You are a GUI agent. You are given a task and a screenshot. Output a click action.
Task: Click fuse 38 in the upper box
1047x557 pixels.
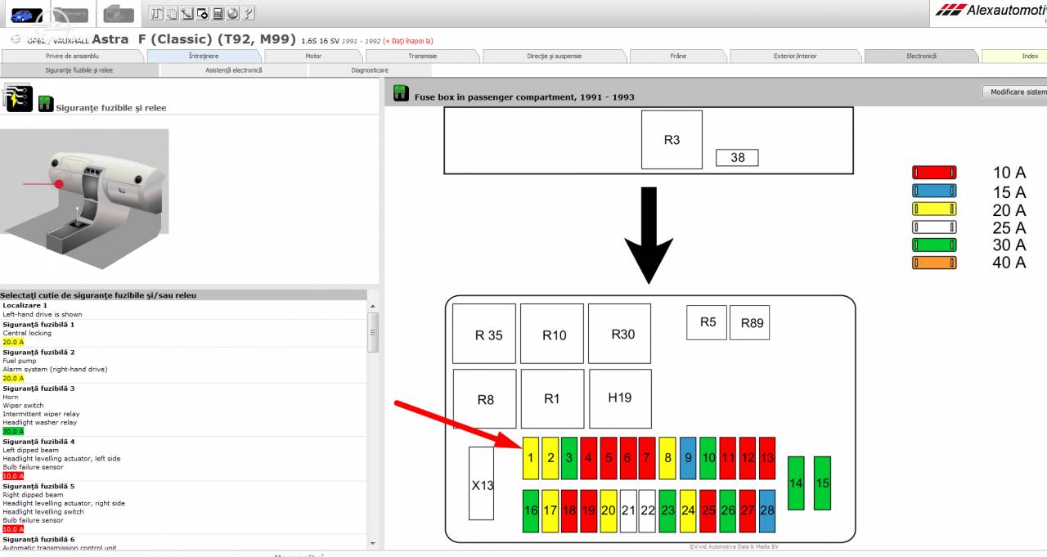737,157
